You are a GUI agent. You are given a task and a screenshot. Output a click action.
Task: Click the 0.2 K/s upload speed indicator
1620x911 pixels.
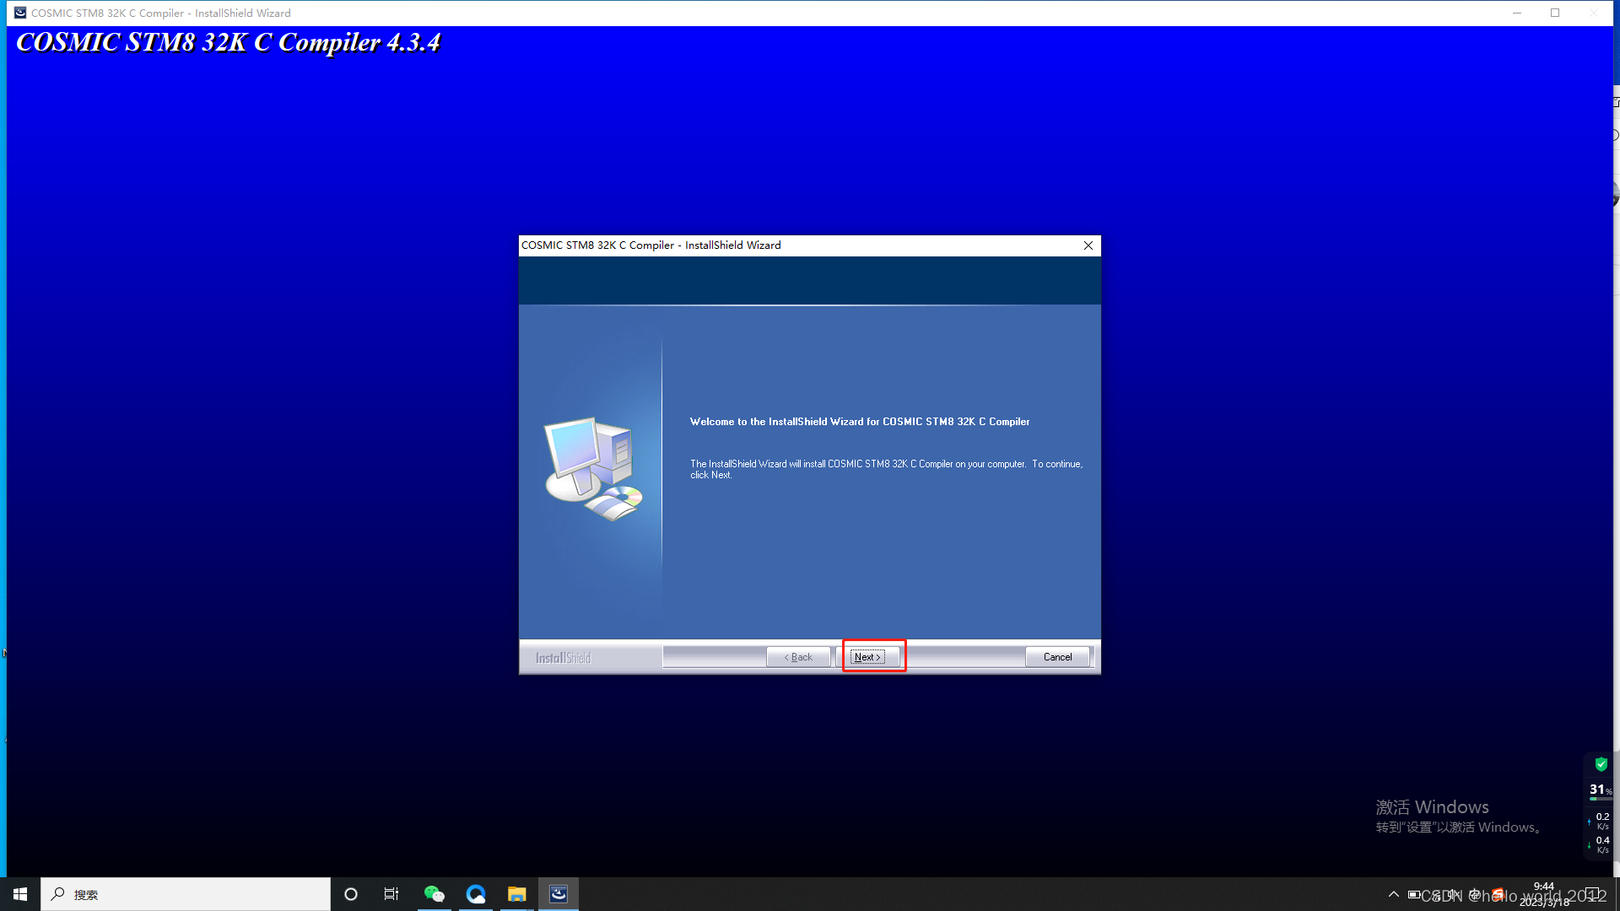click(x=1600, y=821)
